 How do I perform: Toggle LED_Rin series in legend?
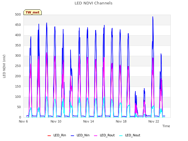57,135
